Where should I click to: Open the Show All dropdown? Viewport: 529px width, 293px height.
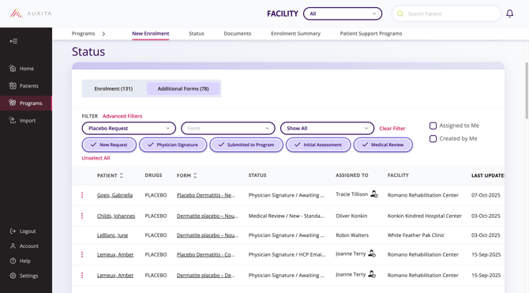(x=327, y=128)
